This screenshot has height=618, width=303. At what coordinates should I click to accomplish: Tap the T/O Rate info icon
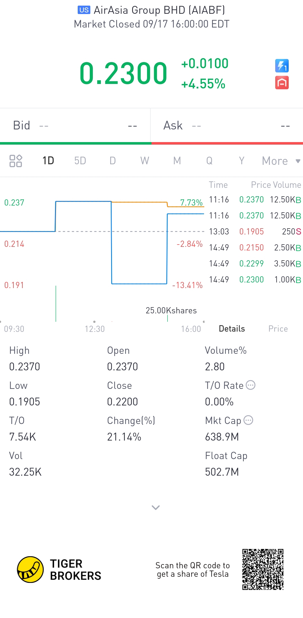tap(251, 385)
